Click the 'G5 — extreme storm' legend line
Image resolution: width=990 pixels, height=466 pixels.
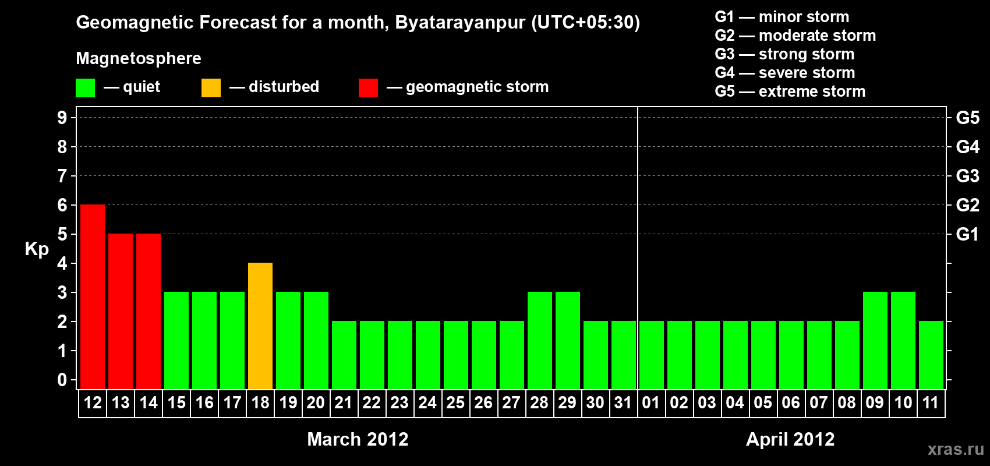point(790,91)
